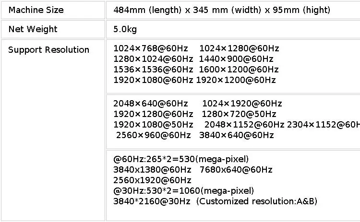Viewport: 360px width, 222px height.
Task: Click the 5.0kg weight value
Action: click(x=125, y=29)
